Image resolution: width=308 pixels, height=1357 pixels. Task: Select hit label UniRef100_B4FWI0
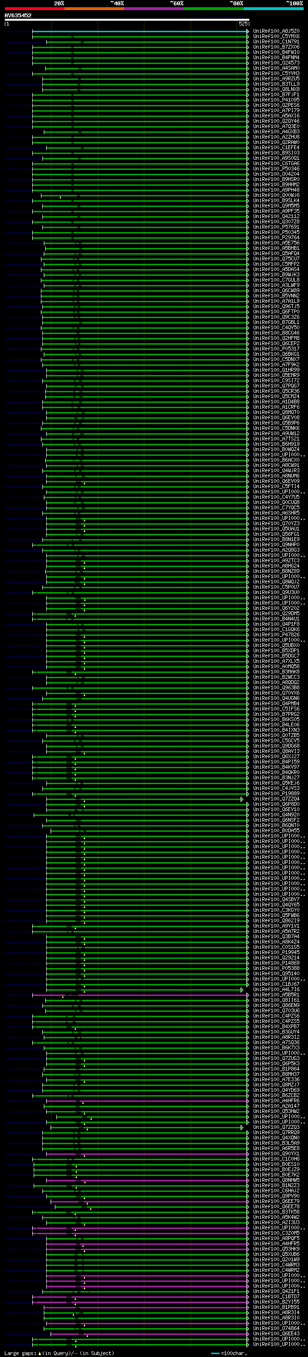pyautogui.click(x=276, y=52)
